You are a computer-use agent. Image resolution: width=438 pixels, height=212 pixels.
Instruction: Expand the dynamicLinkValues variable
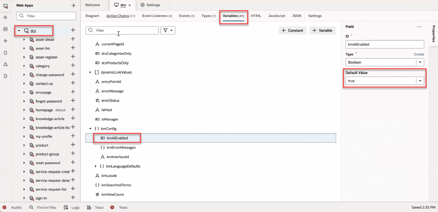pos(90,72)
